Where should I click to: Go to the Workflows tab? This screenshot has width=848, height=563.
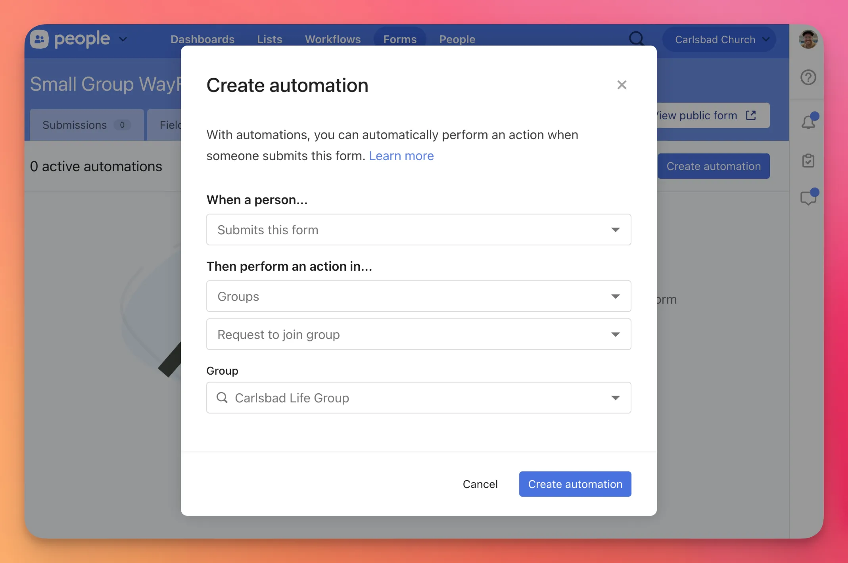[332, 39]
